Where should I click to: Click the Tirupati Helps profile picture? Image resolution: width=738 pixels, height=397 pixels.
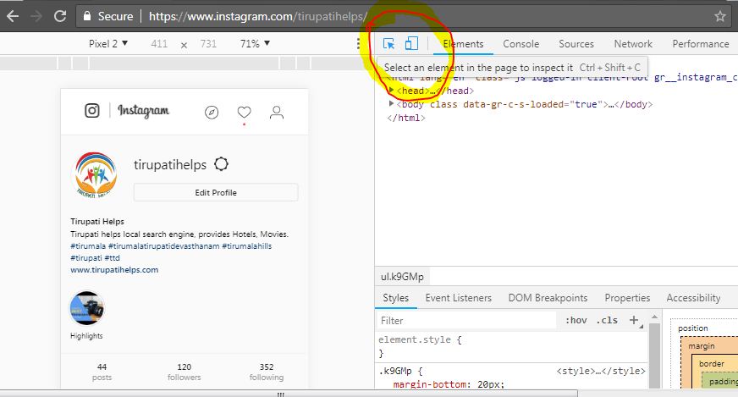pyautogui.click(x=96, y=174)
